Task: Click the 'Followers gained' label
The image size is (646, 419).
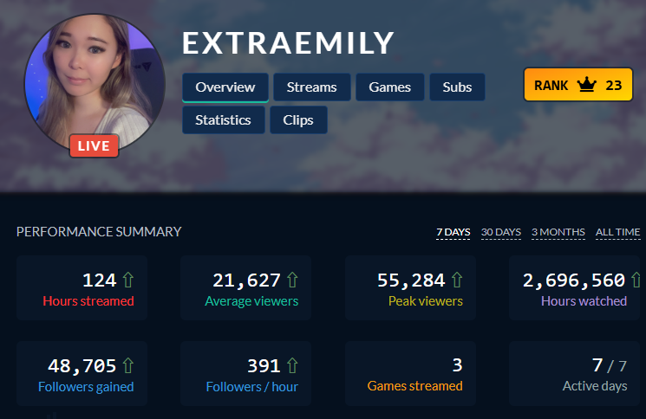Action: pos(86,387)
